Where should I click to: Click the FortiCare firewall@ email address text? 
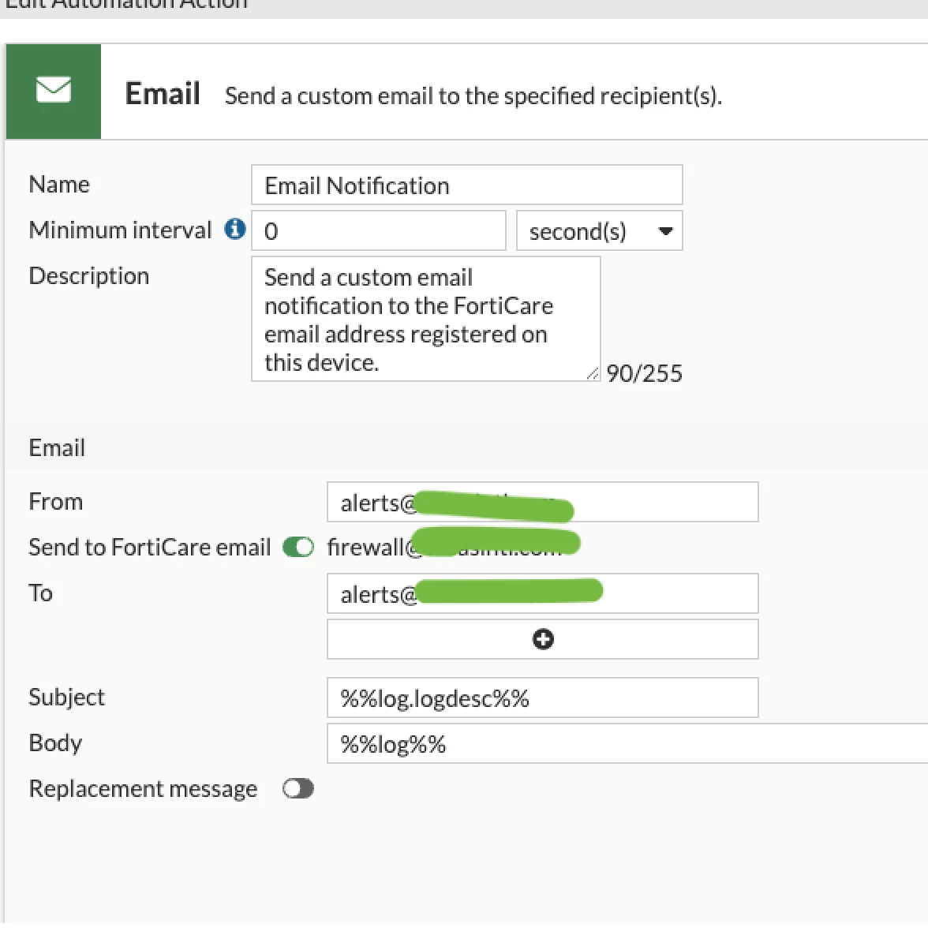click(454, 546)
